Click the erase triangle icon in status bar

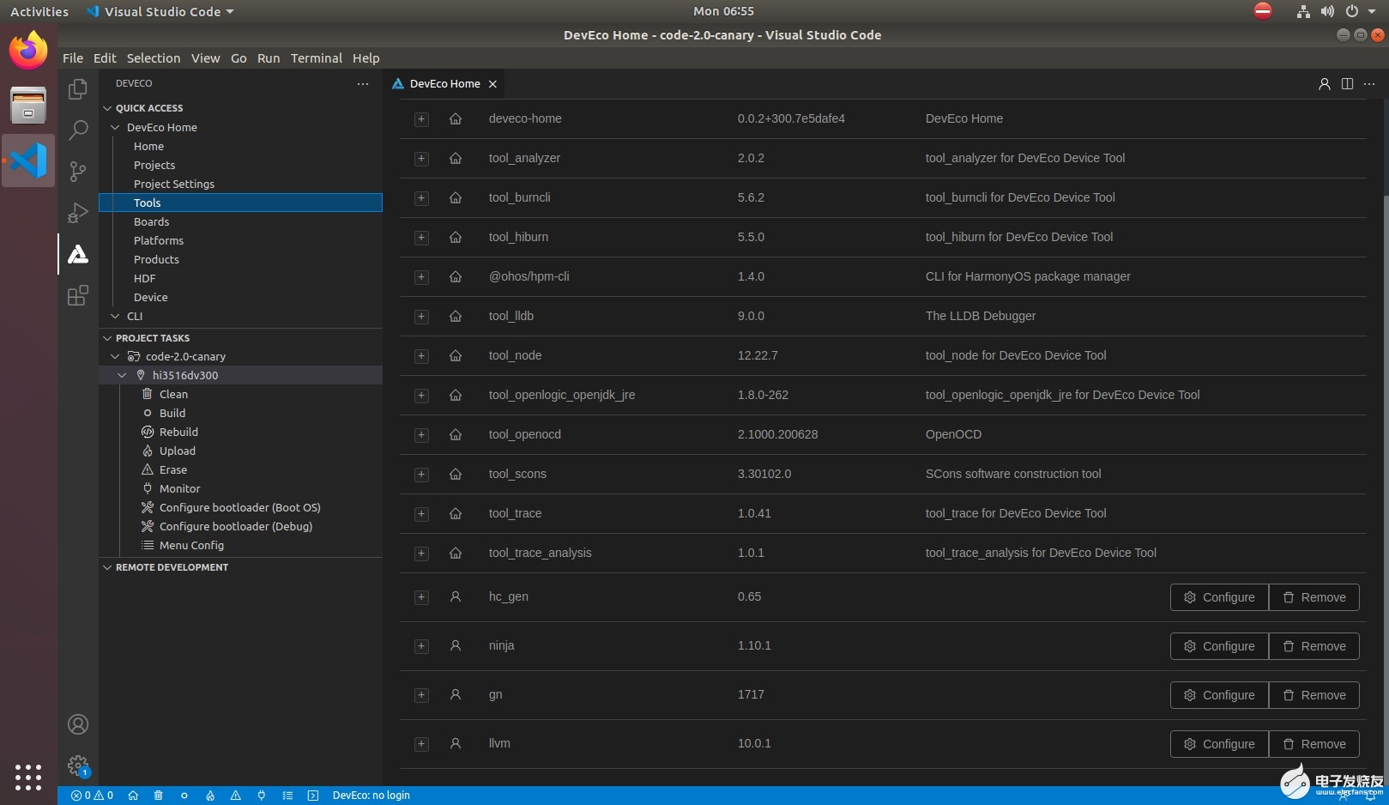(236, 796)
